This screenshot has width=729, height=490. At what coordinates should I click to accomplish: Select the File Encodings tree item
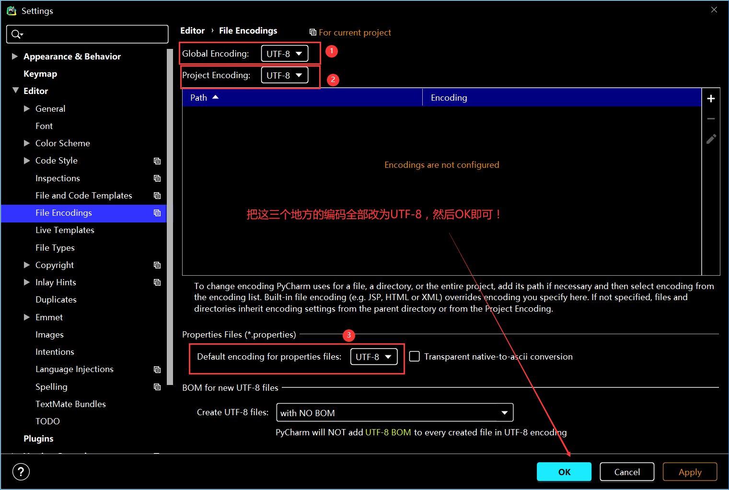click(83, 213)
